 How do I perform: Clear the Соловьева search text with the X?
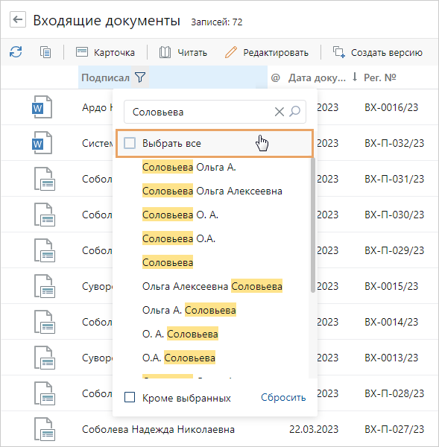pyautogui.click(x=279, y=112)
